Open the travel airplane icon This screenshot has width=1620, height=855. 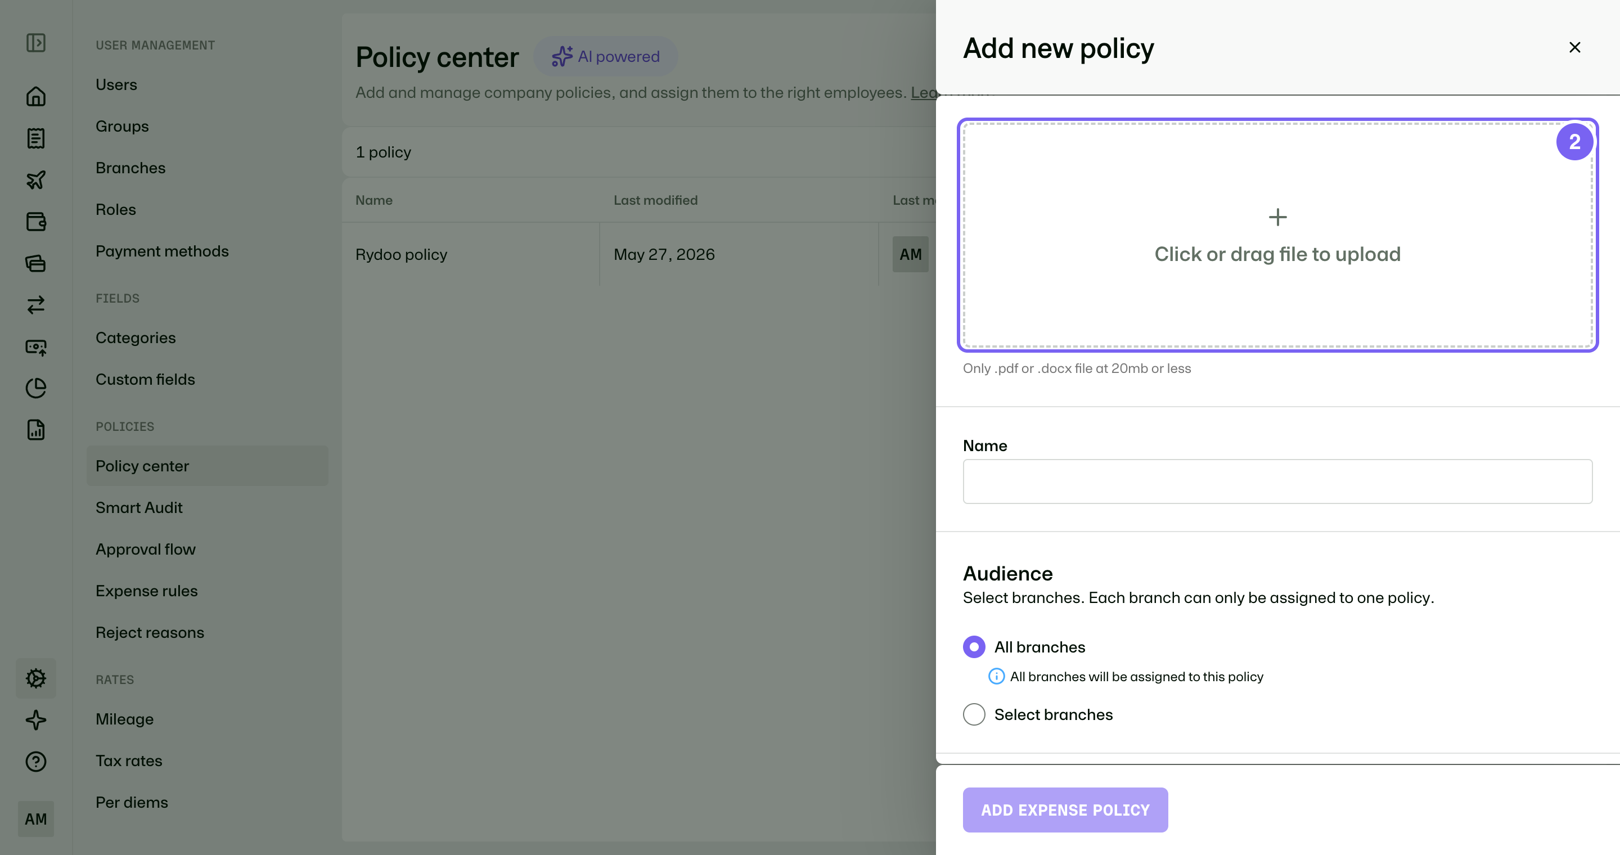(36, 180)
